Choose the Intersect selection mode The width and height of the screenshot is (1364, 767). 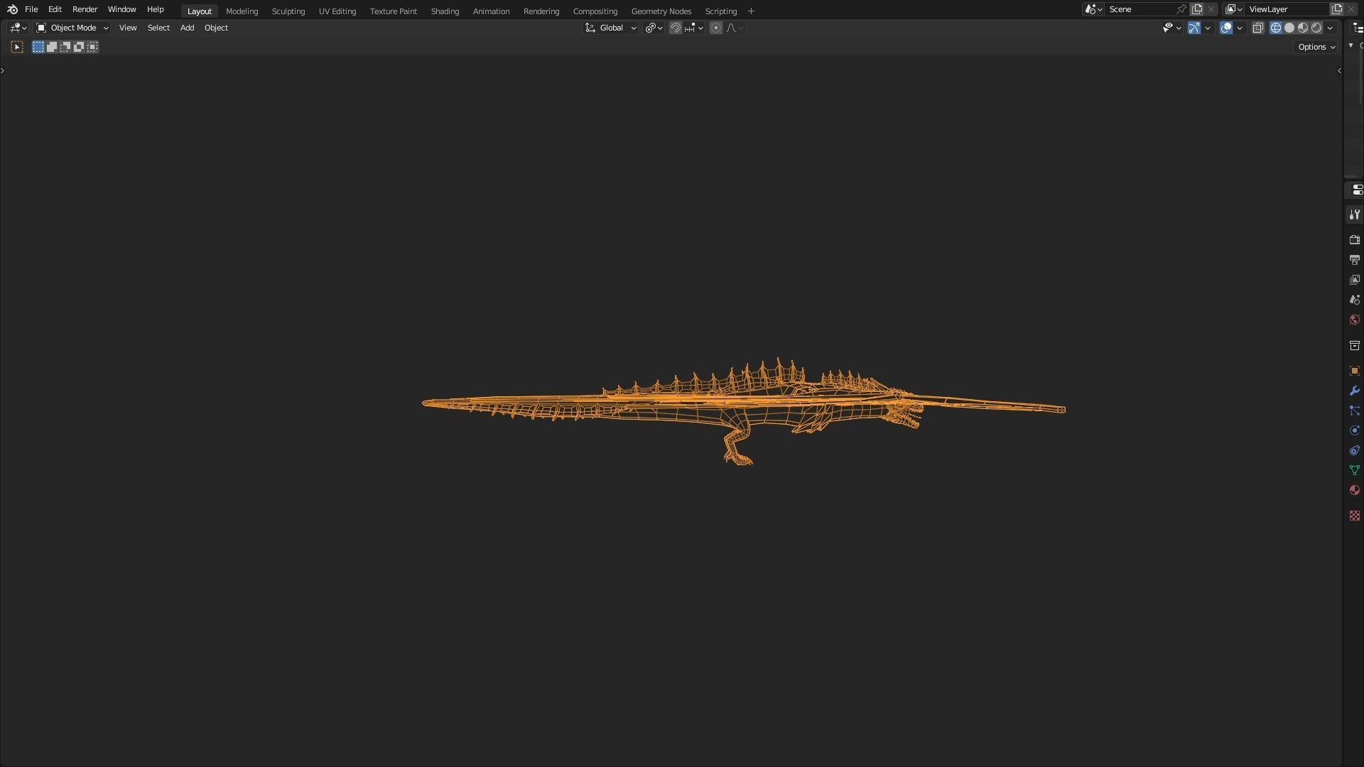pos(92,47)
